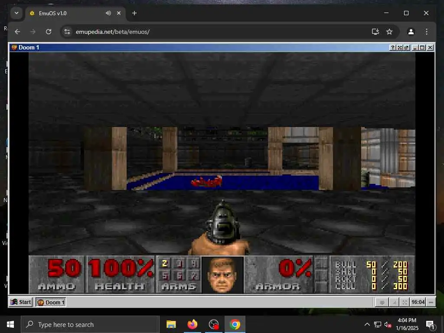444x333 pixels.
Task: Open Doom 1 in external window icon
Action: [406, 48]
